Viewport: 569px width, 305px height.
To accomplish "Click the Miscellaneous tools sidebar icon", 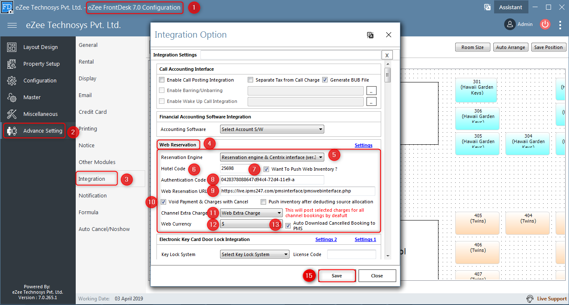I will [x=12, y=114].
